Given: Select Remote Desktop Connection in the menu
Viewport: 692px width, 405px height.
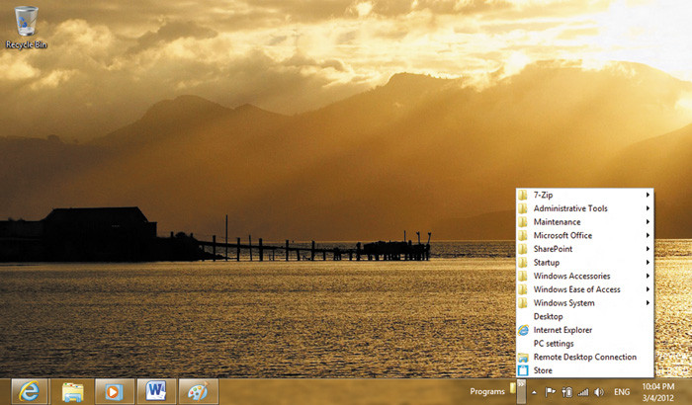Looking at the screenshot, I should pos(583,357).
